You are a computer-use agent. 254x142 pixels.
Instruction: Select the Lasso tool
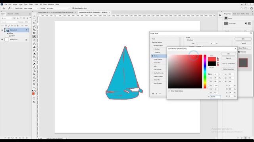point(34,23)
